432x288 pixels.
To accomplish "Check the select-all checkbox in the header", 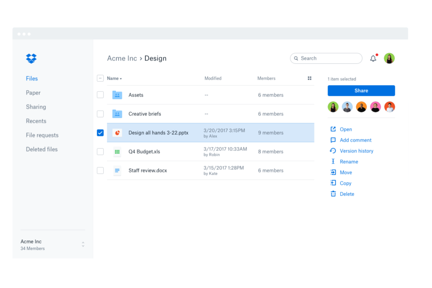I will (x=100, y=78).
